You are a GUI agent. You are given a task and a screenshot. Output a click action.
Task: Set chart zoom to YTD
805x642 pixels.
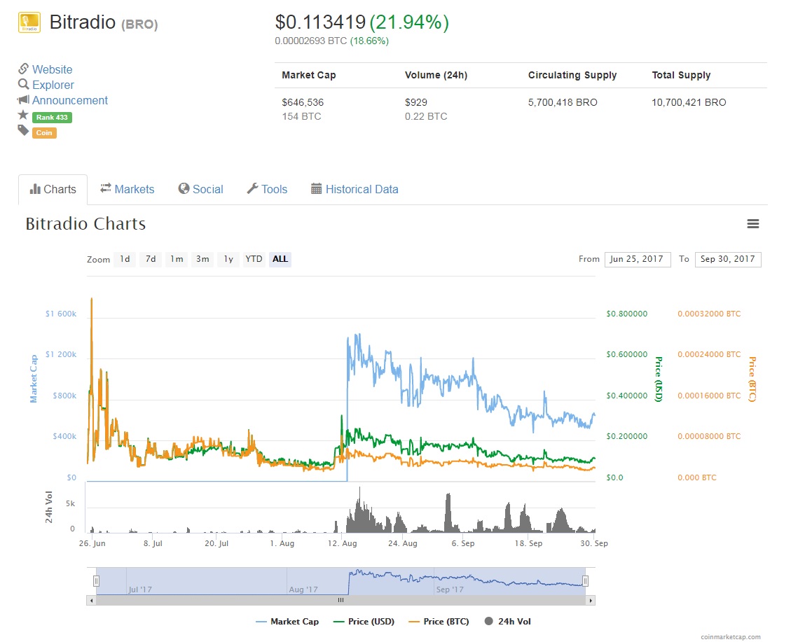click(254, 259)
